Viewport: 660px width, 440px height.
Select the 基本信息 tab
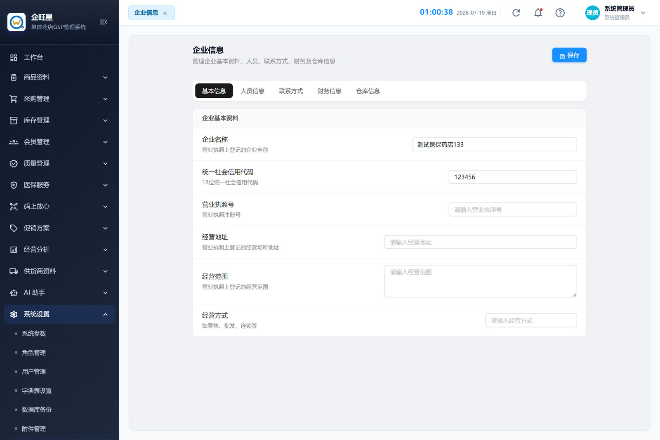214,91
